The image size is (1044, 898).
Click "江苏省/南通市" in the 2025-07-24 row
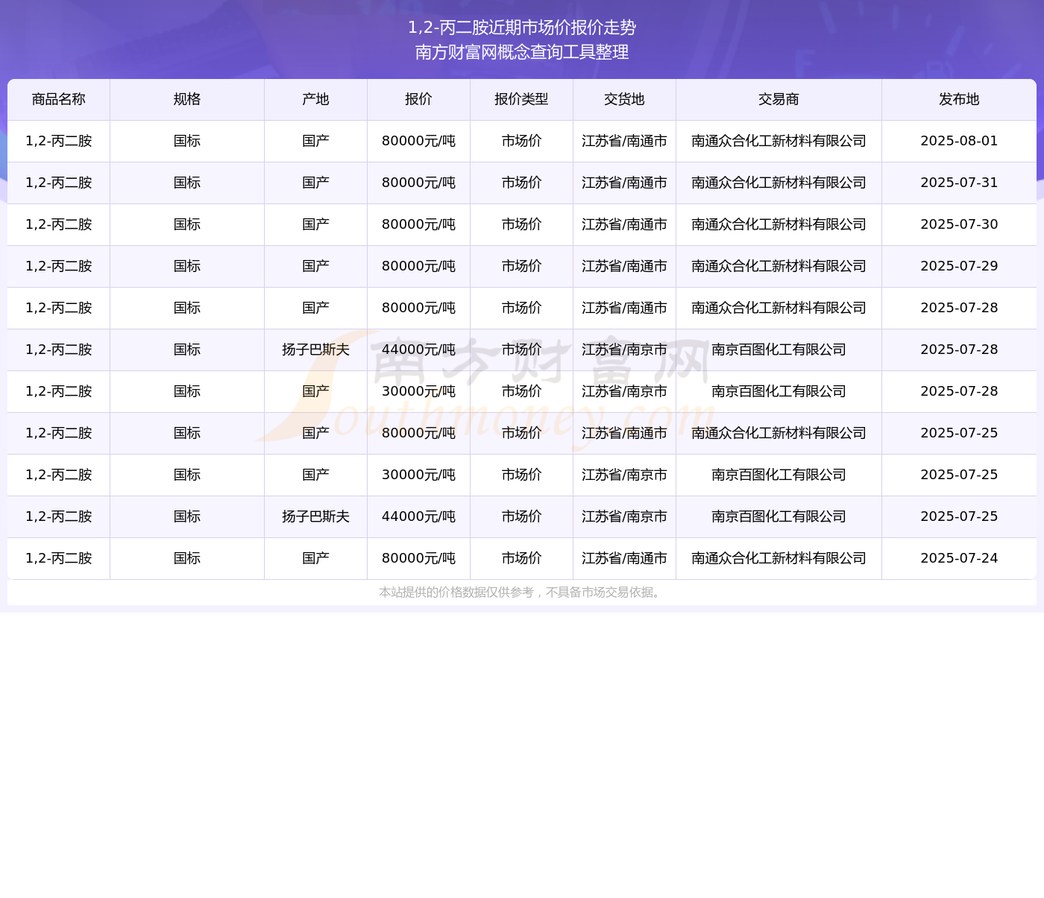coord(625,558)
